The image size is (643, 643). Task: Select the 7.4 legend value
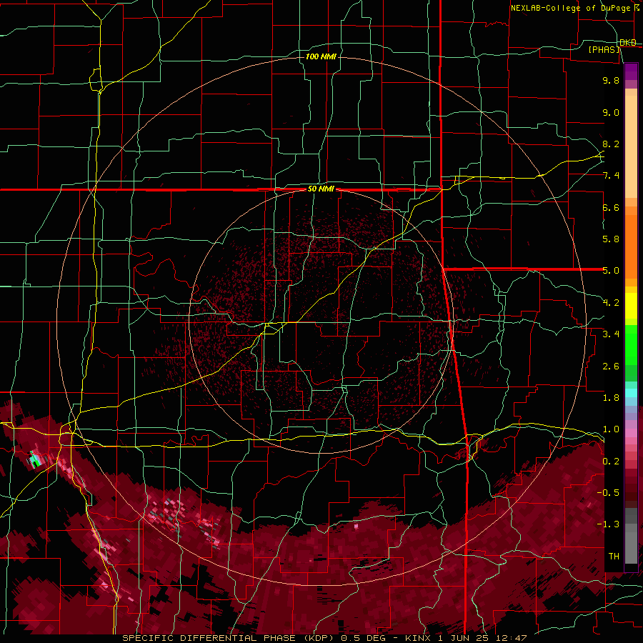point(611,176)
